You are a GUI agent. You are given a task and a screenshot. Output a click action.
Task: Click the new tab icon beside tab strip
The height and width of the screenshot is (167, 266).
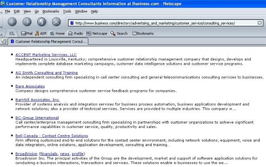pos(3,41)
